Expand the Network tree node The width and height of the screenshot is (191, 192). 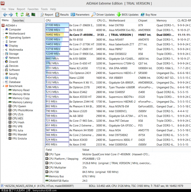(x=3, y=58)
